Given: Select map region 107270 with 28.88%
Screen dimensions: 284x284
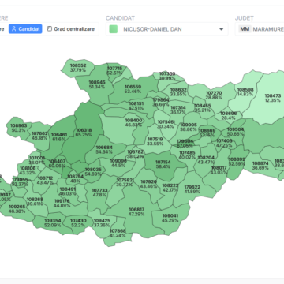Looking at the screenshot, I should click(214, 95).
